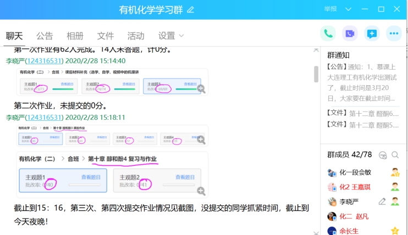Click the blue chat-plus bubble icon
This screenshot has height=235, width=408.
coord(372,33)
